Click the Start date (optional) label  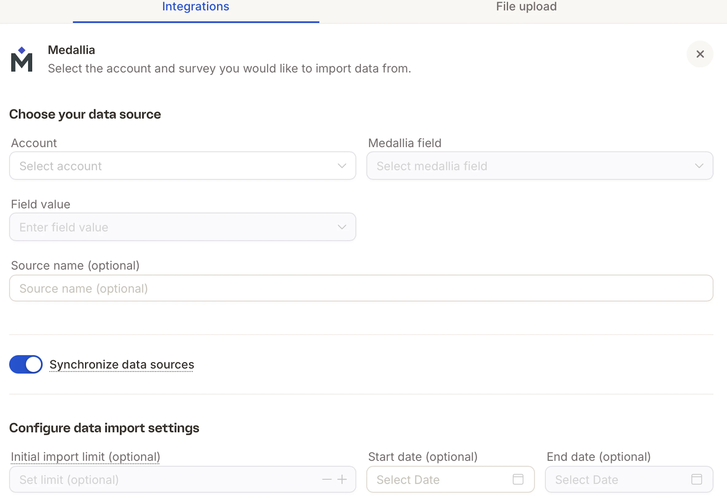[422, 457]
